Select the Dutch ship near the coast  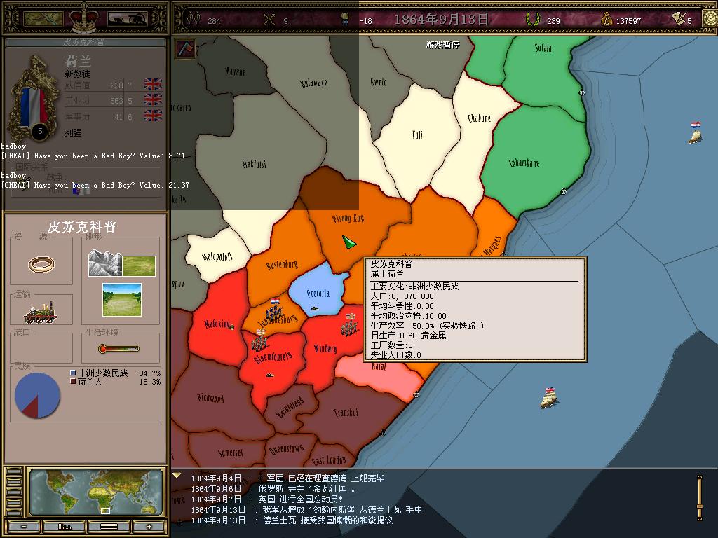click(696, 133)
